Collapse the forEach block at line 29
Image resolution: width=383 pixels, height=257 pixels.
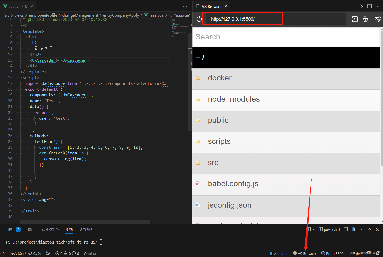pos(17,153)
